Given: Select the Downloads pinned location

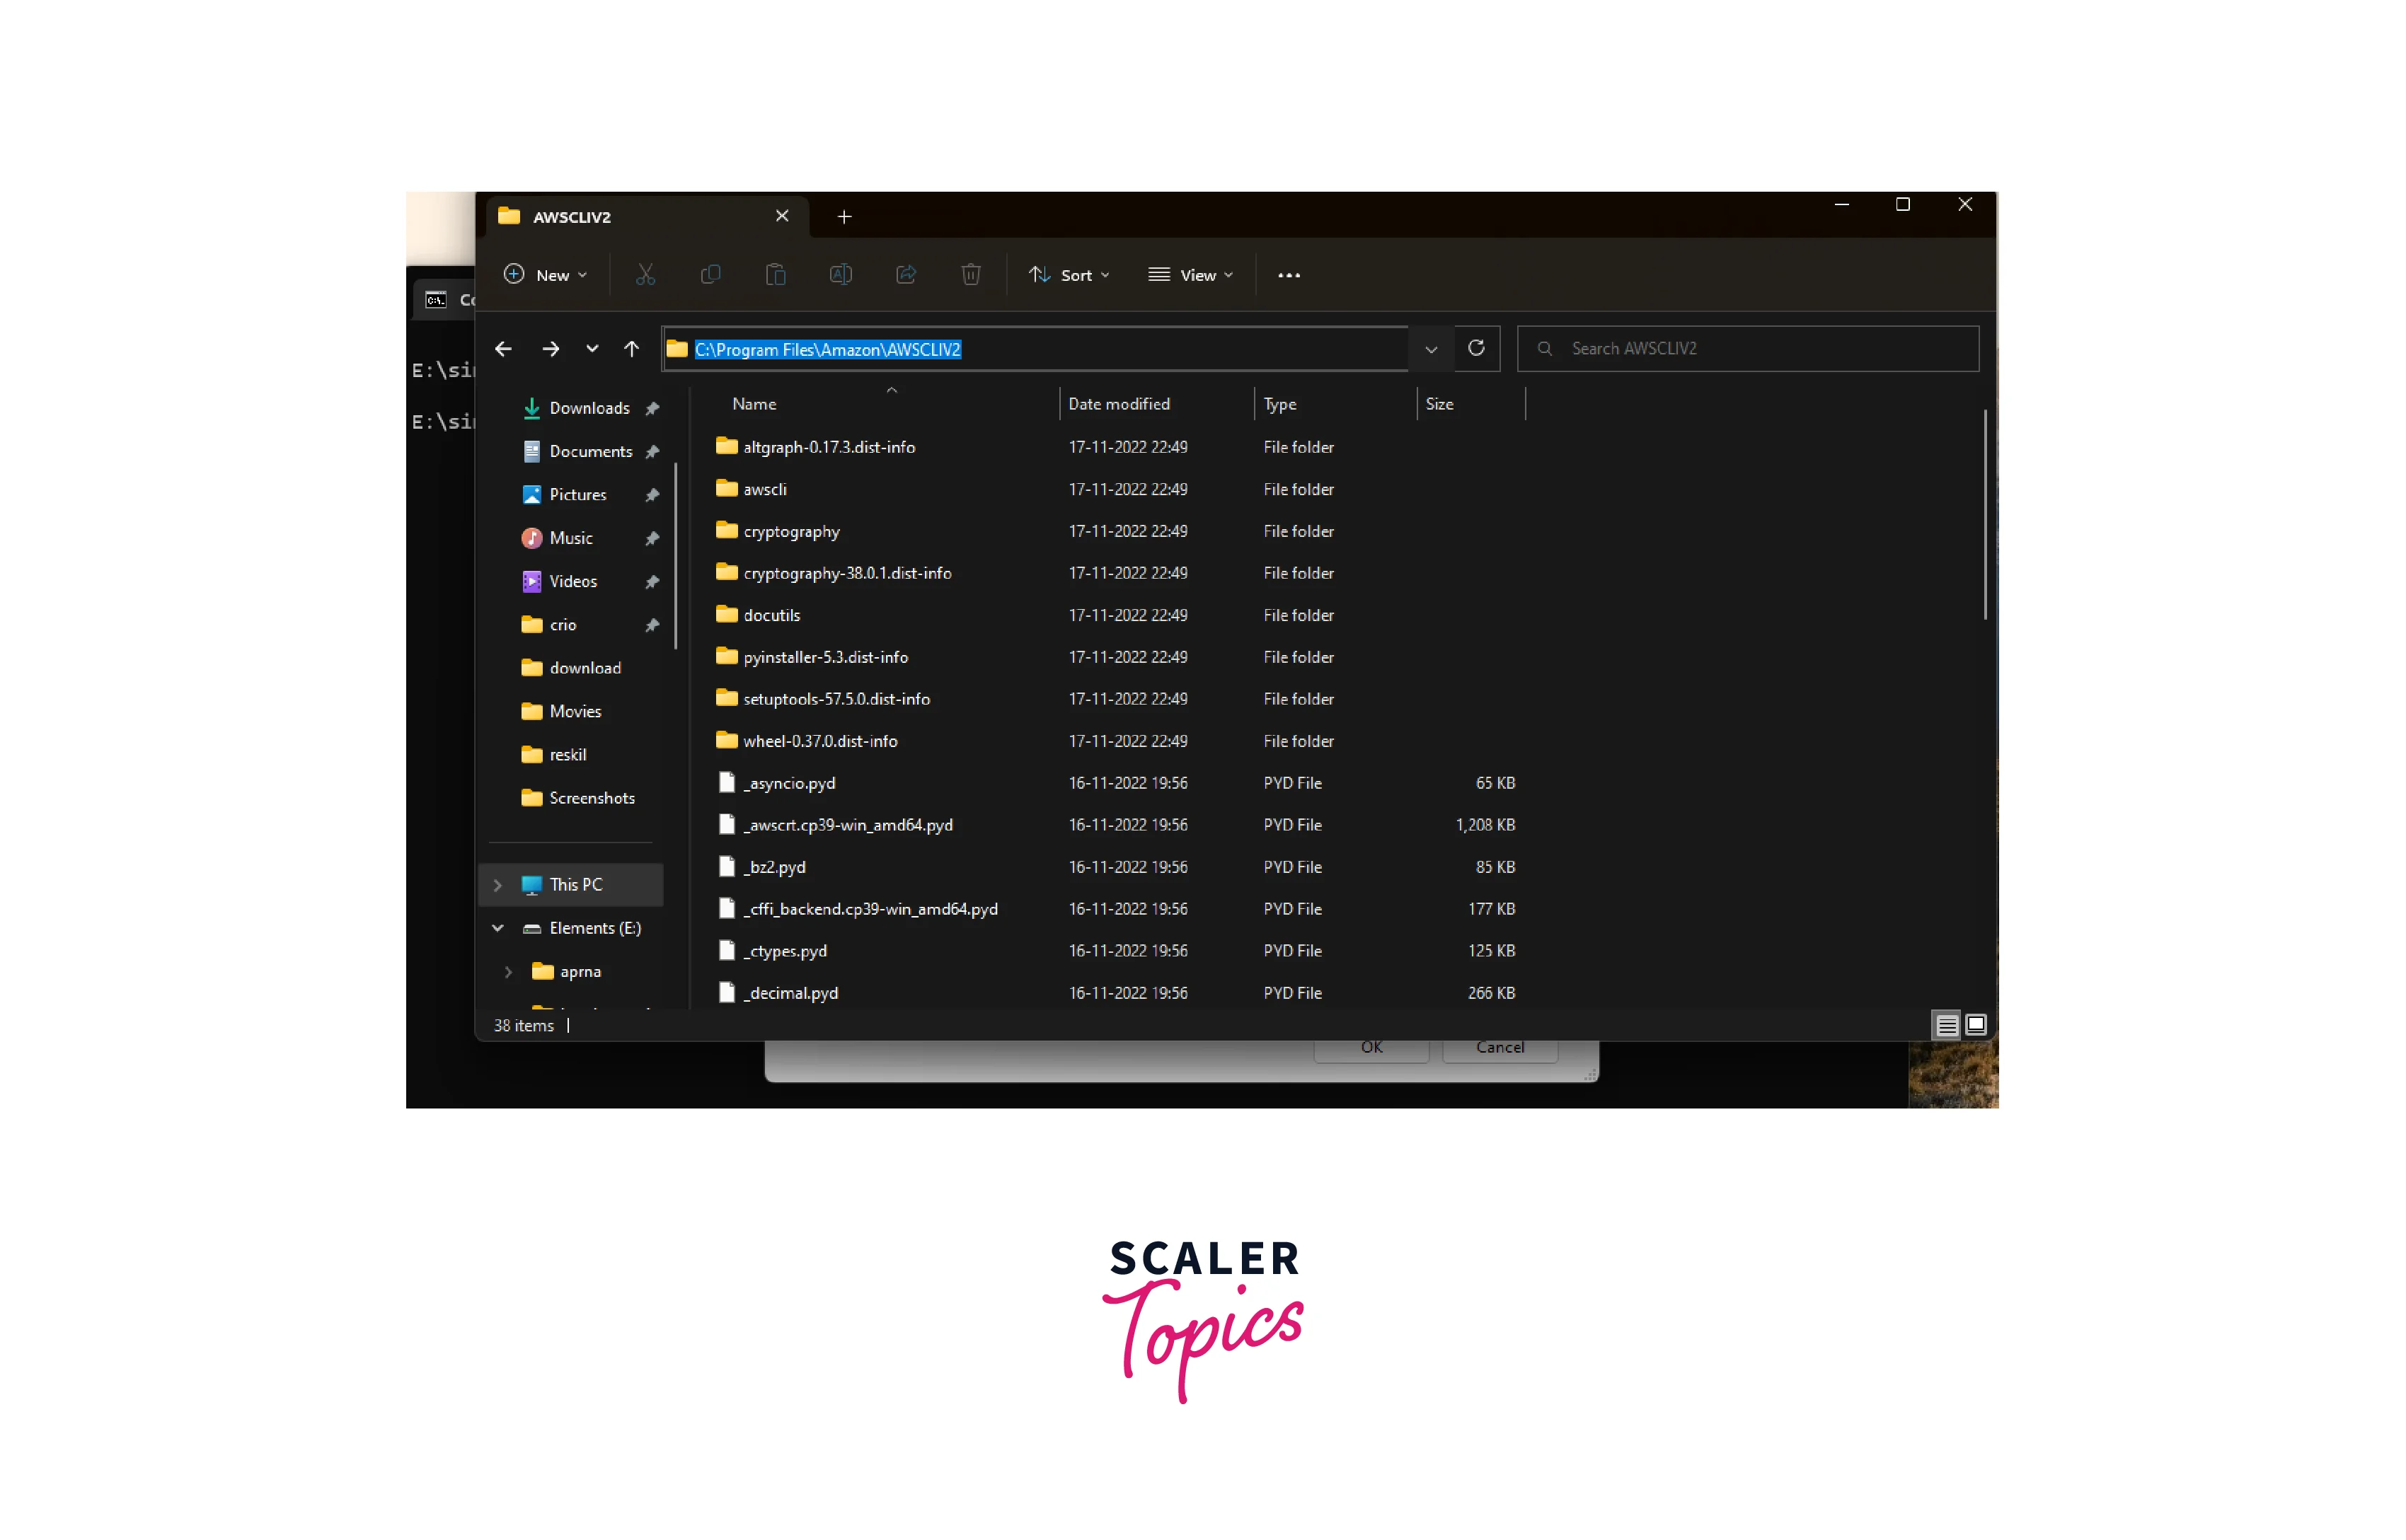Looking at the screenshot, I should click(591, 405).
